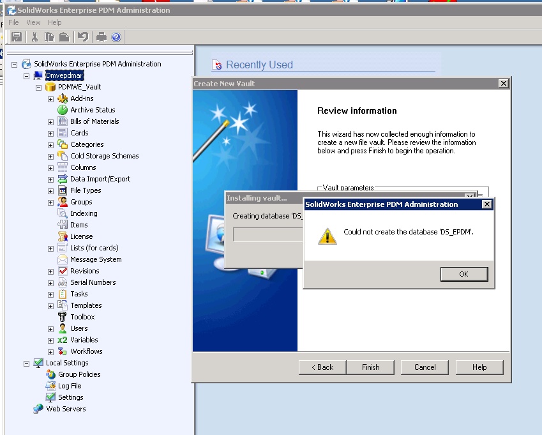
Task: Select Lists (for cards) tree item
Action: coord(94,248)
